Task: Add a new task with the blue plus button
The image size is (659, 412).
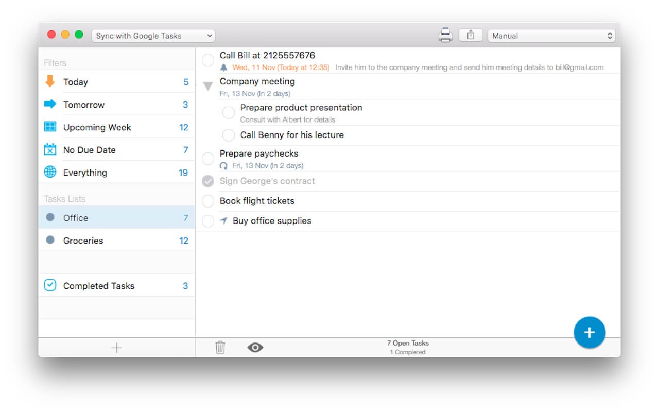Action: point(589,332)
